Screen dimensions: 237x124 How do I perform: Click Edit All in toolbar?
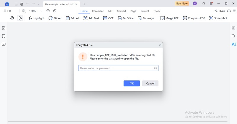(x=73, y=18)
